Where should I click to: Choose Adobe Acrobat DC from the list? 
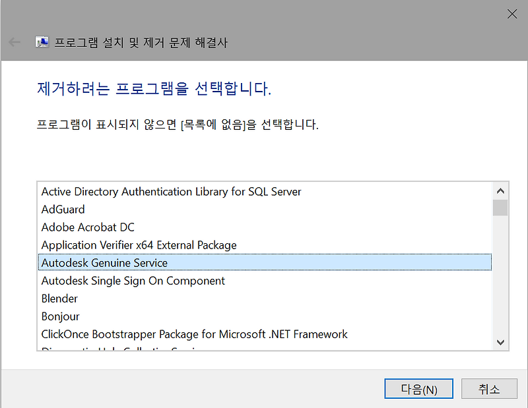(x=265, y=227)
